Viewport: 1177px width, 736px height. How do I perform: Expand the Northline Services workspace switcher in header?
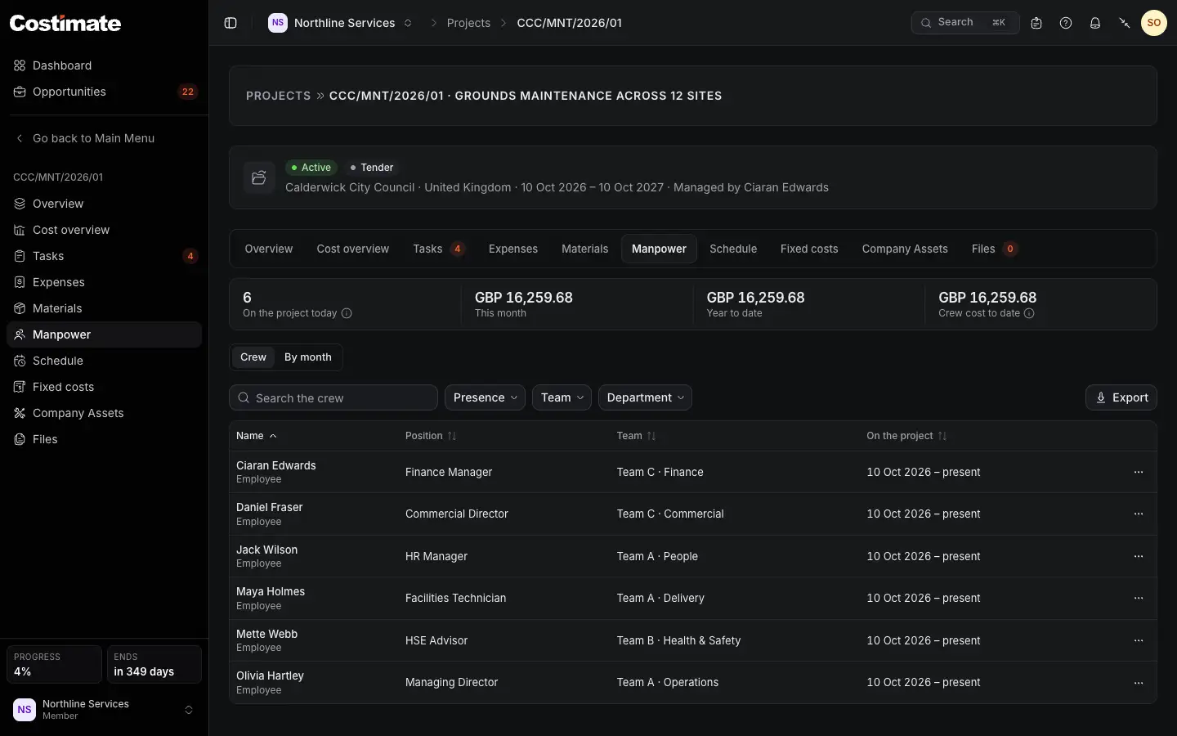(341, 23)
